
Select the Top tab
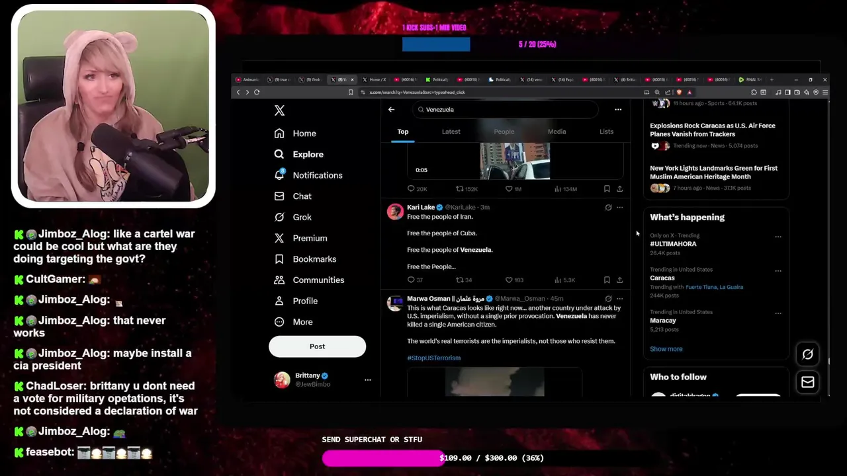click(402, 132)
